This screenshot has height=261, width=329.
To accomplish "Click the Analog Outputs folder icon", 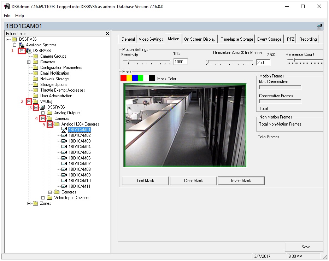I will pyautogui.click(x=50, y=112).
